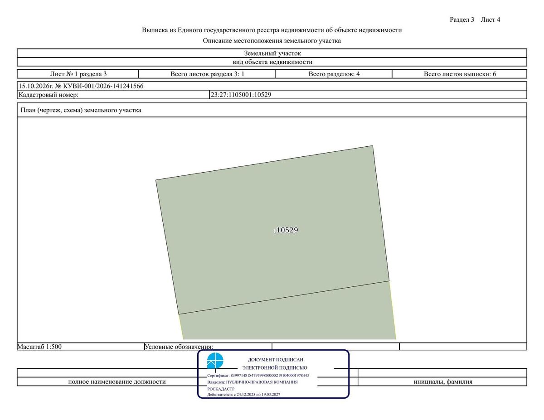This screenshot has width=544, height=420.
Task: Click the "Кадастровый номер:" label
Action: (49, 95)
